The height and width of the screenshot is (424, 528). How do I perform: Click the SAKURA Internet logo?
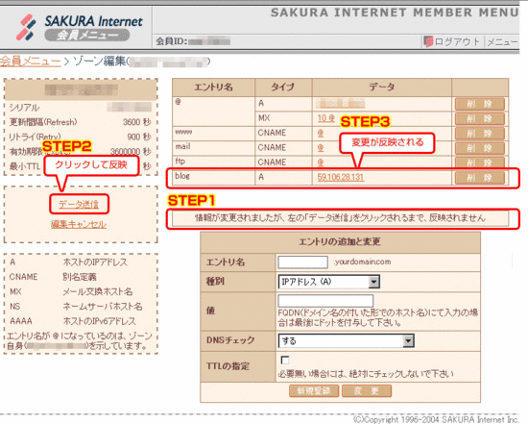coord(79,27)
